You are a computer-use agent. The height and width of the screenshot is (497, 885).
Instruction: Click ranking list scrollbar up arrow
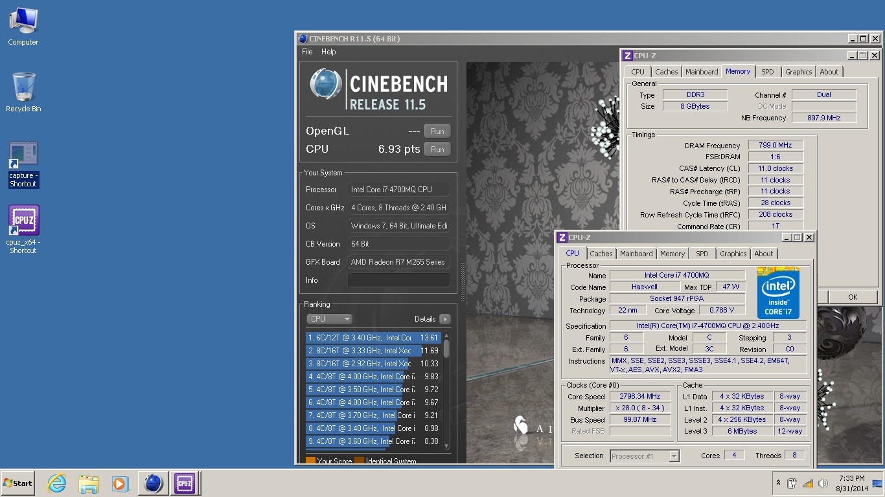pos(446,336)
